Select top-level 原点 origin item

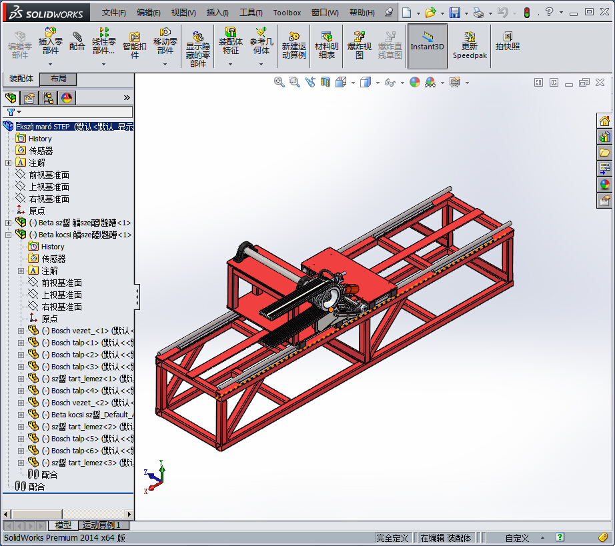[37, 211]
